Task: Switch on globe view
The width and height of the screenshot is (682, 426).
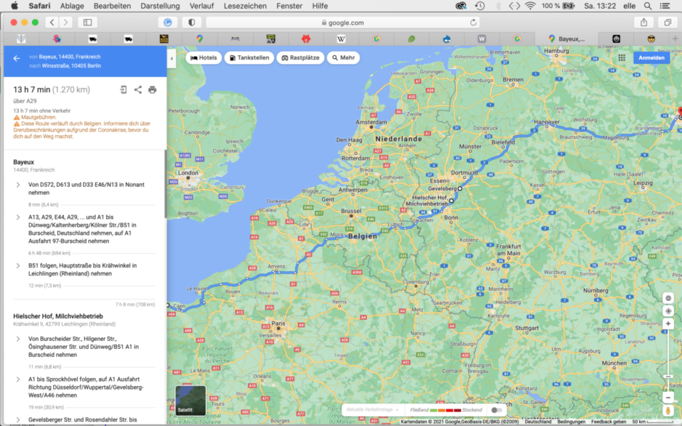Action: coord(668,298)
